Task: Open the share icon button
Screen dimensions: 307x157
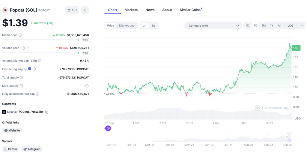Action: click(x=85, y=10)
